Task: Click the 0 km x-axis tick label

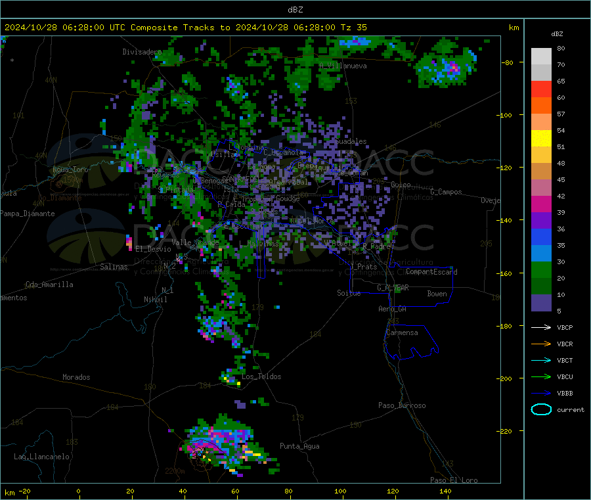Action: [78, 491]
